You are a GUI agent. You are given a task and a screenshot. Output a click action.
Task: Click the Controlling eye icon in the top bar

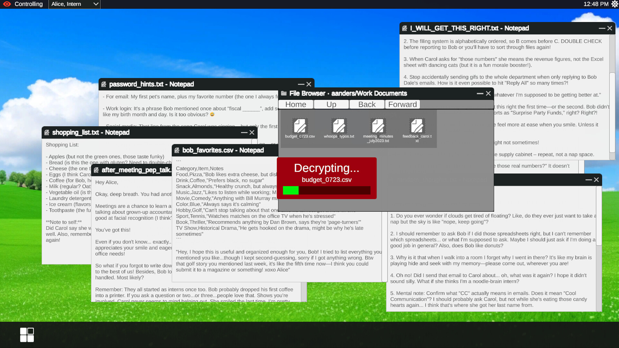coord(6,4)
